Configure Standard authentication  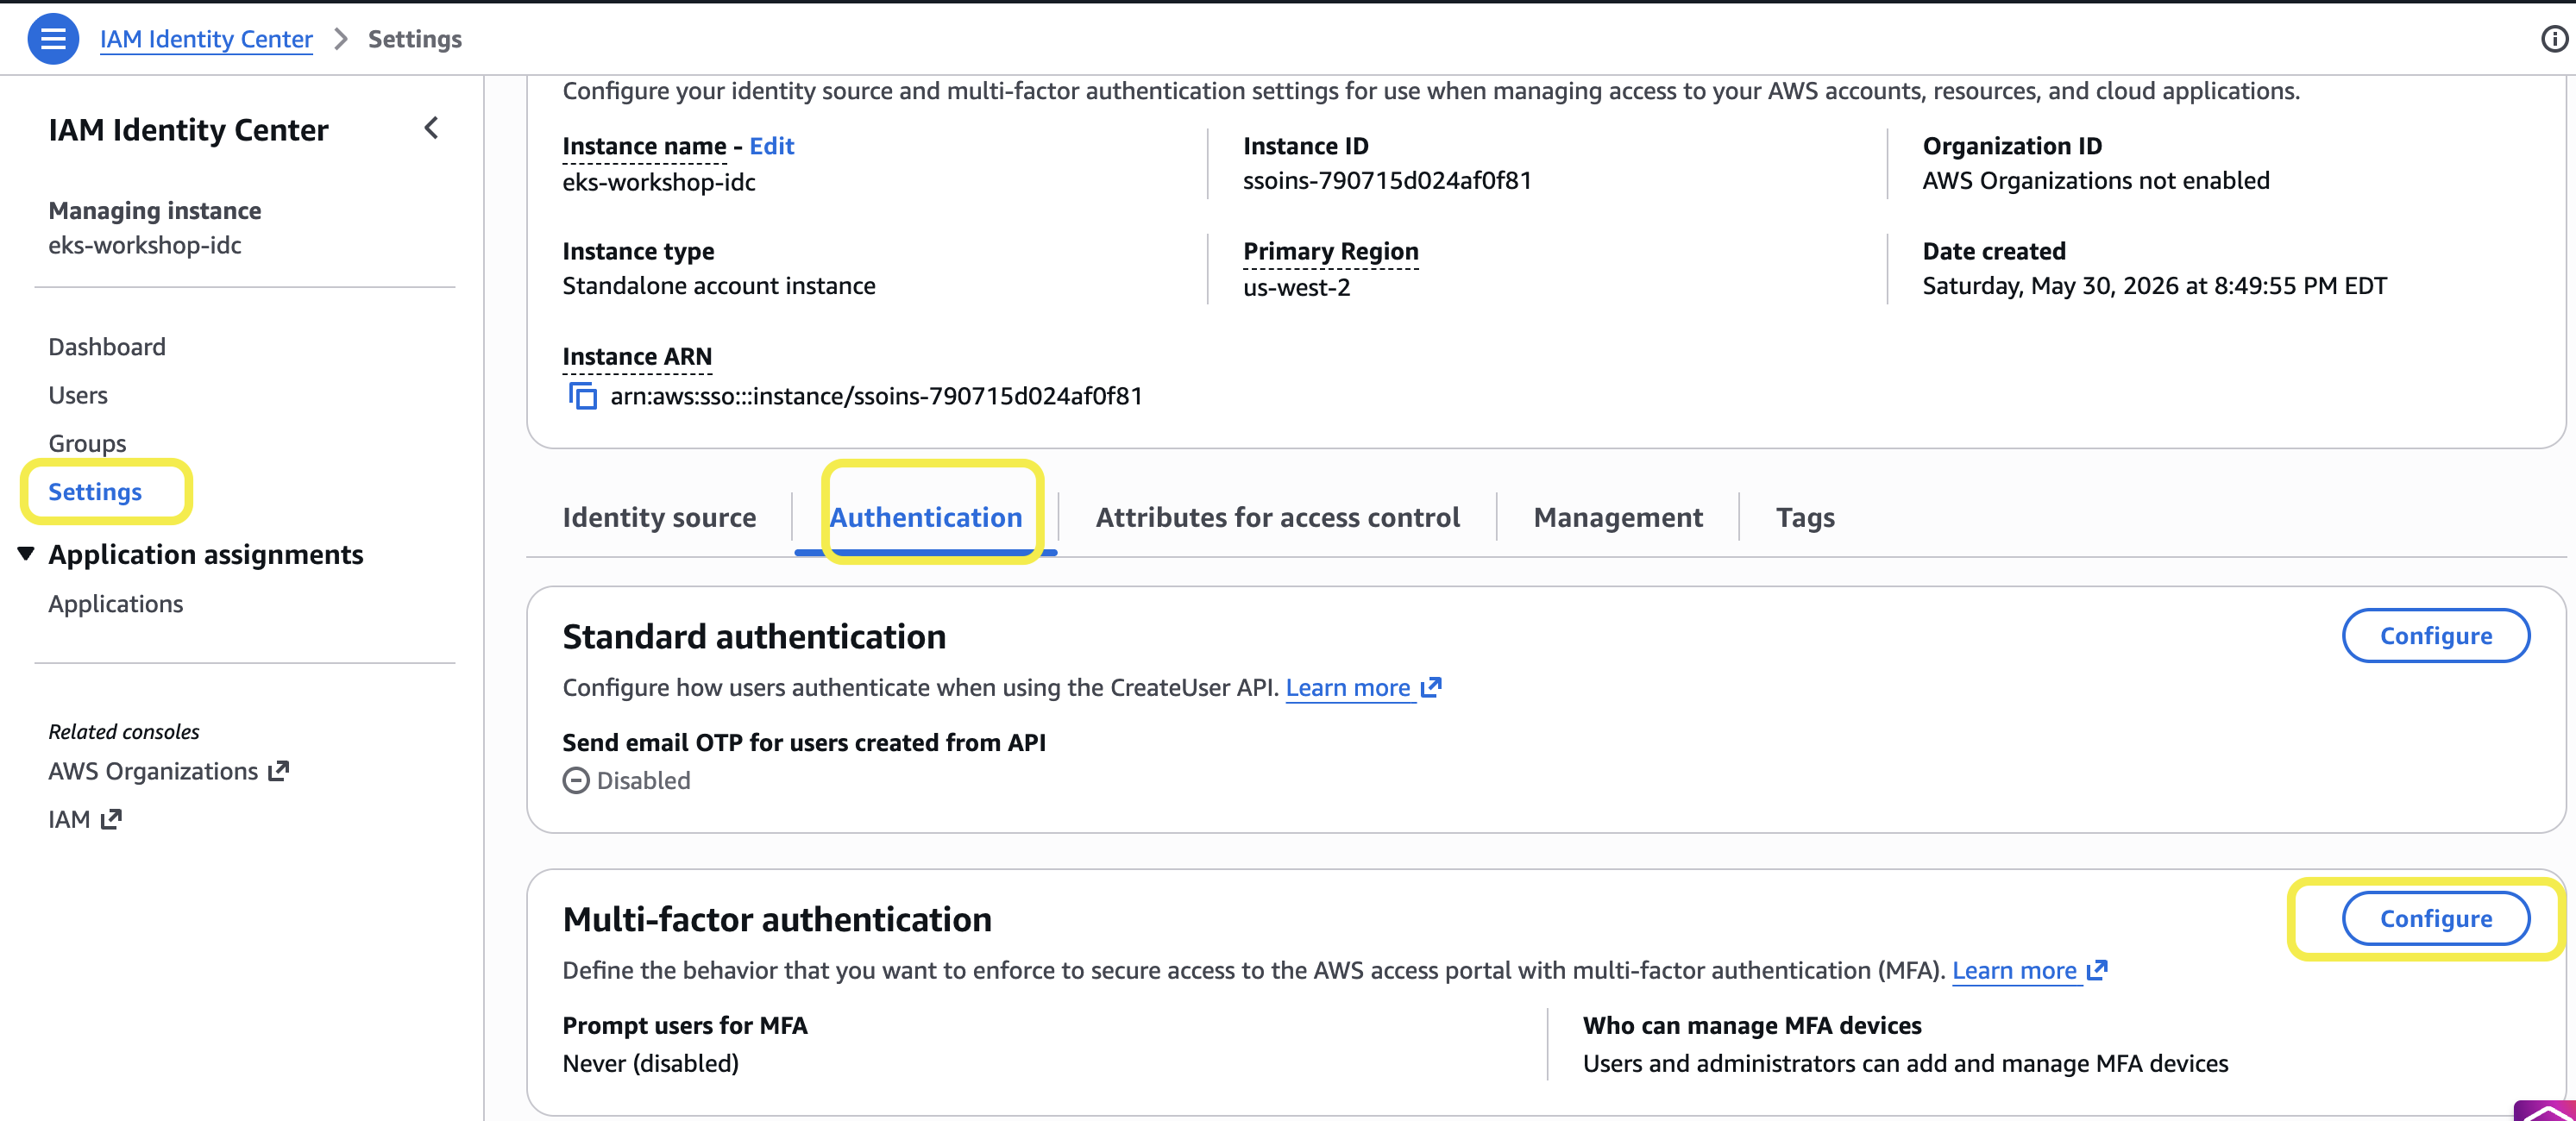2435,636
